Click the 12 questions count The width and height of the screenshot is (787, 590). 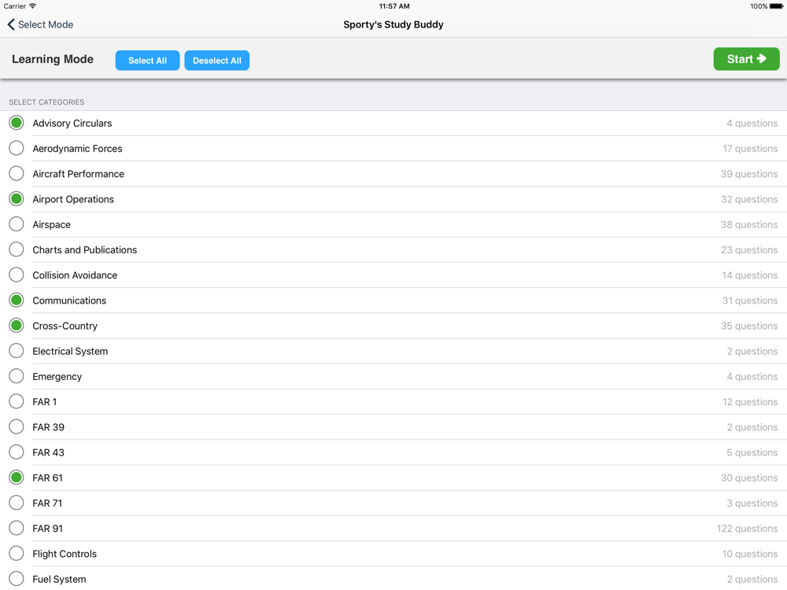(750, 402)
